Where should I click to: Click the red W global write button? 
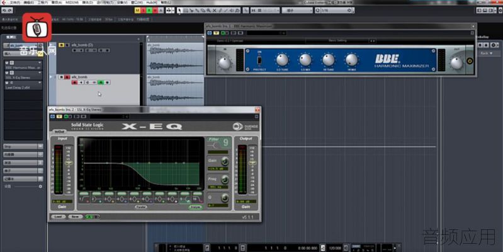pyautogui.click(x=155, y=10)
